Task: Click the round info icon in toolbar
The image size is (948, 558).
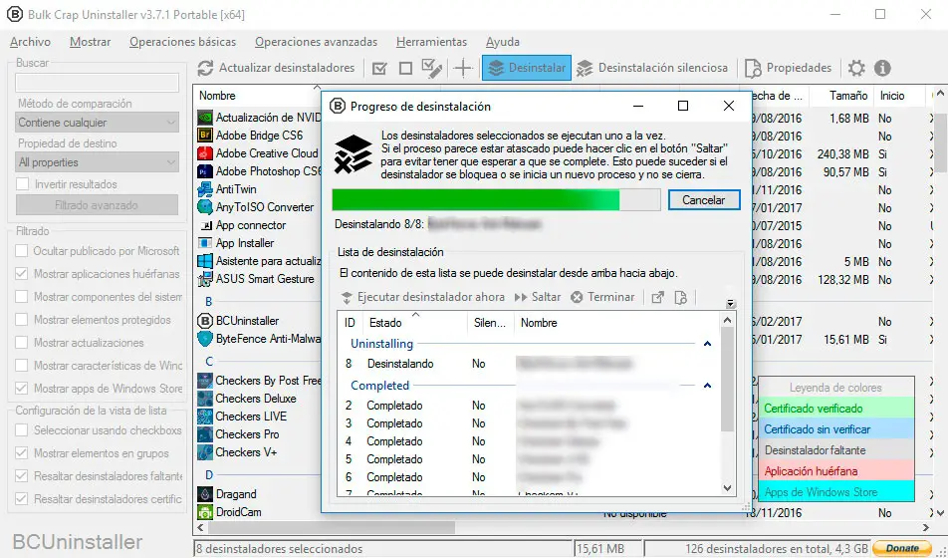Action: [x=882, y=68]
